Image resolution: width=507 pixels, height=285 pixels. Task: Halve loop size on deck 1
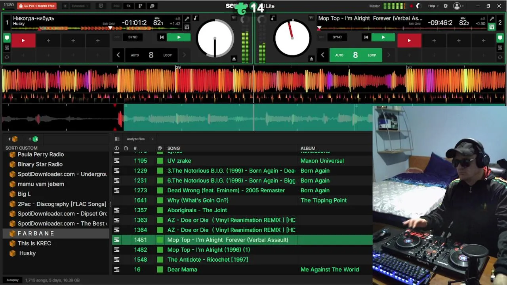[118, 55]
